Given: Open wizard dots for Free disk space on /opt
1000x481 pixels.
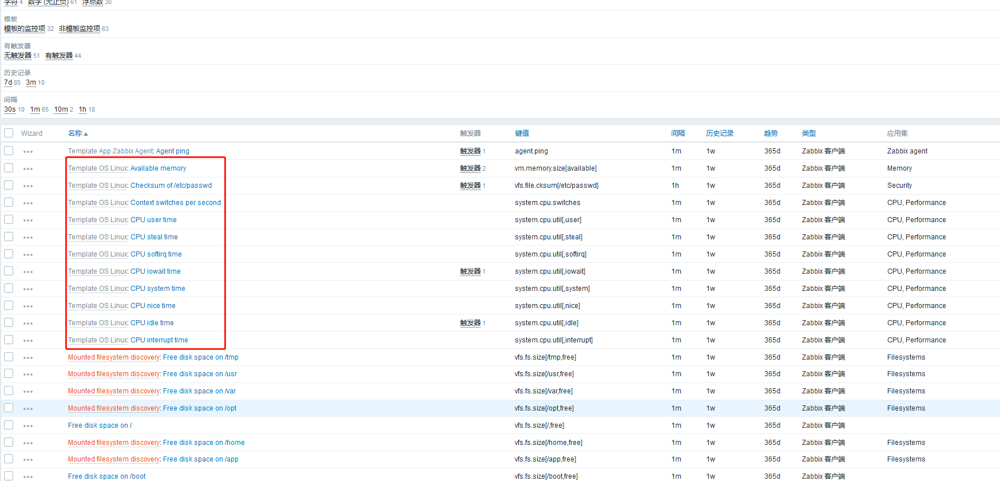Looking at the screenshot, I should tap(28, 409).
